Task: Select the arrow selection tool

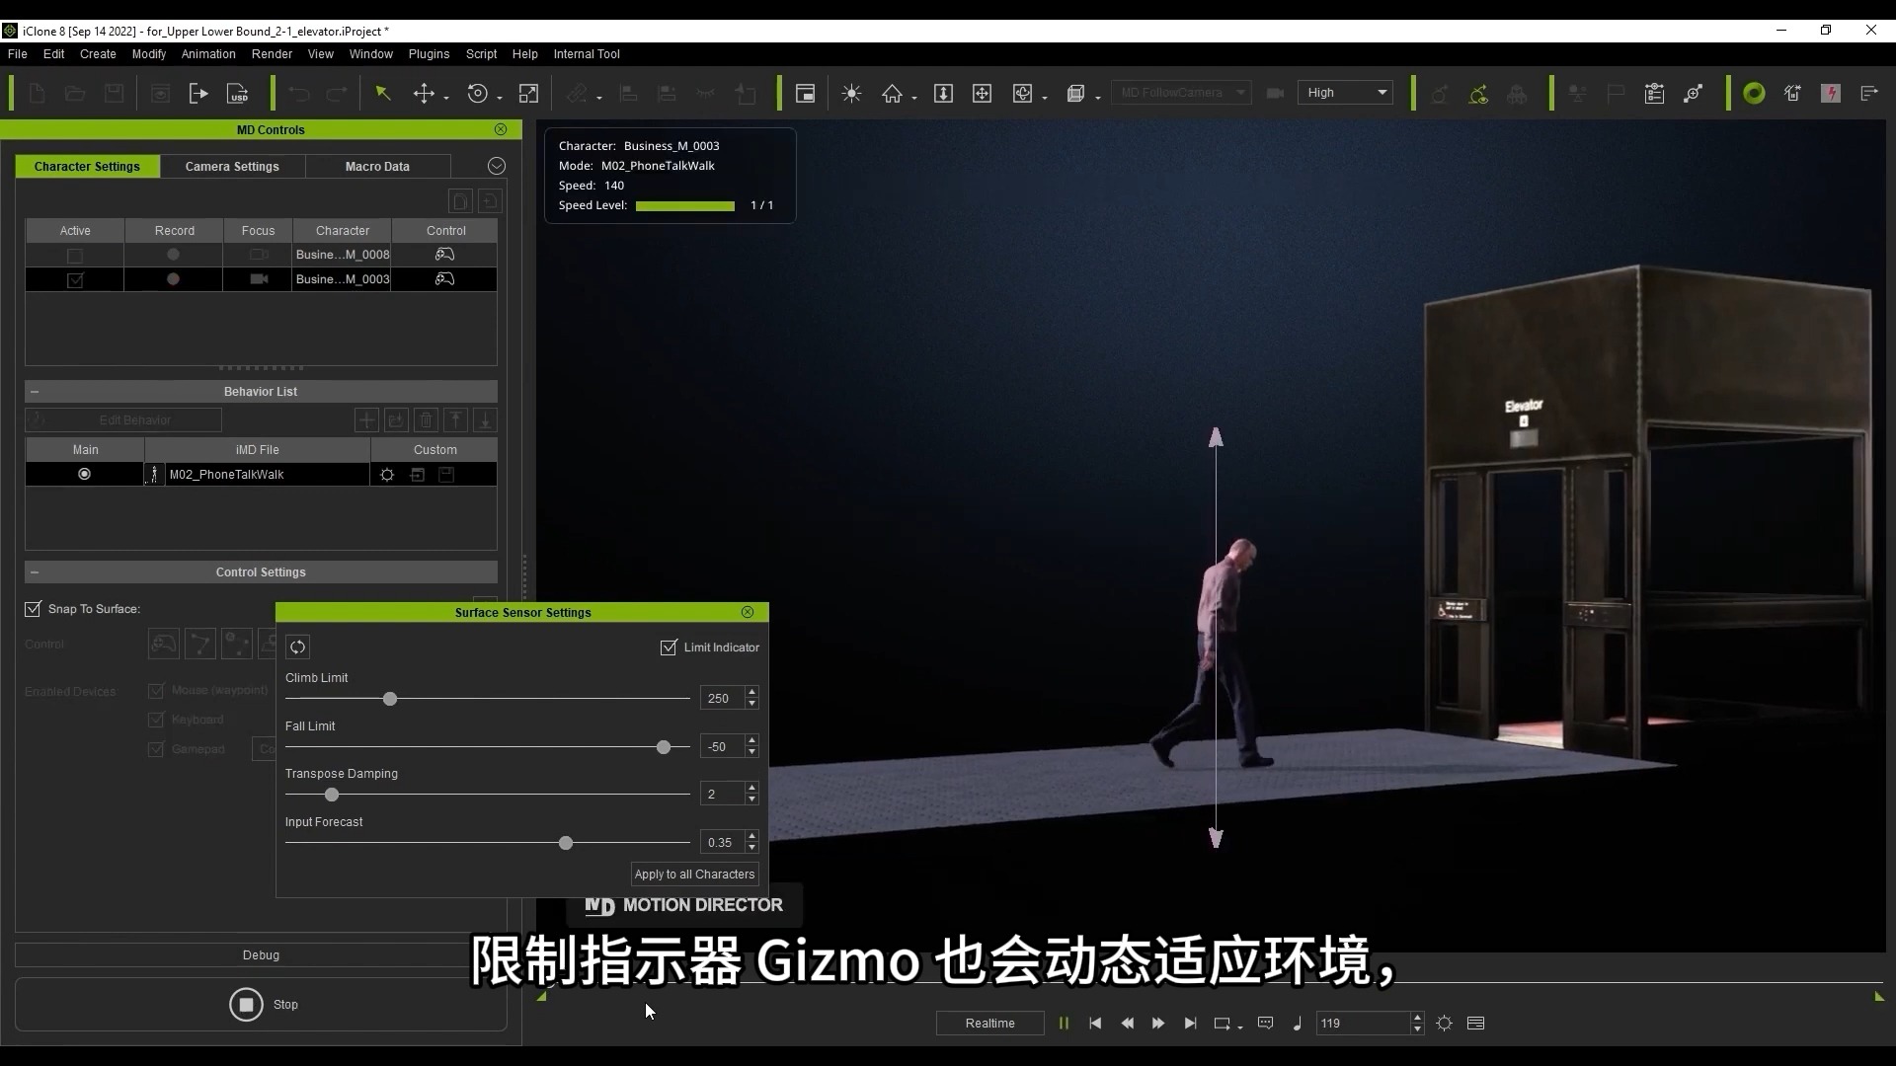Action: click(x=382, y=94)
